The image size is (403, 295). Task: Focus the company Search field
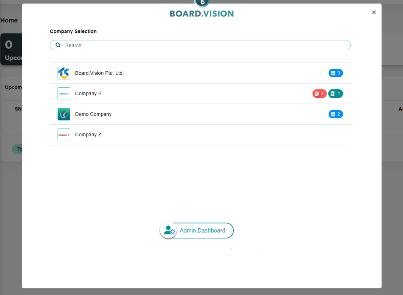pos(200,45)
